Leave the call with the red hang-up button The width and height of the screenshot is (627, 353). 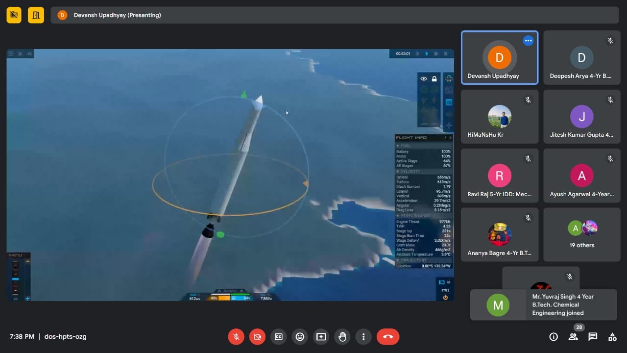coord(388,336)
